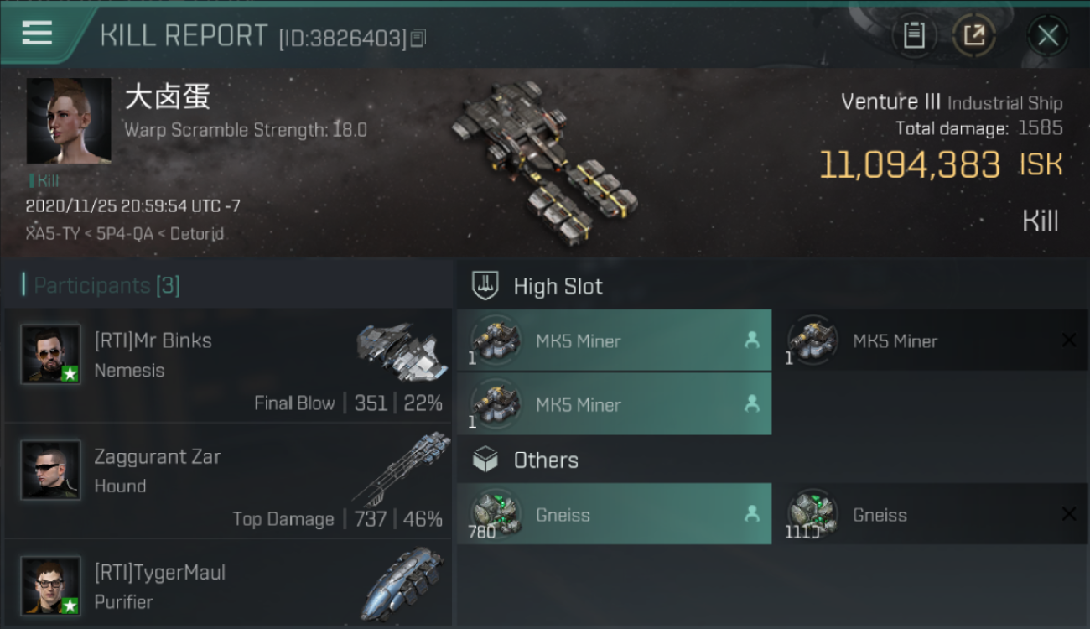The height and width of the screenshot is (629, 1090).
Task: View the victim pilot portrait
Action: pos(69,121)
